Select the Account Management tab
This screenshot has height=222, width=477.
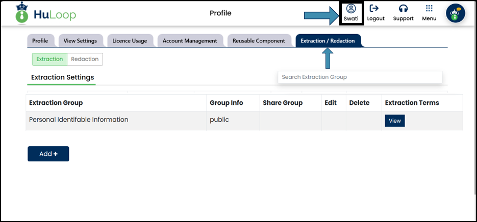point(190,41)
